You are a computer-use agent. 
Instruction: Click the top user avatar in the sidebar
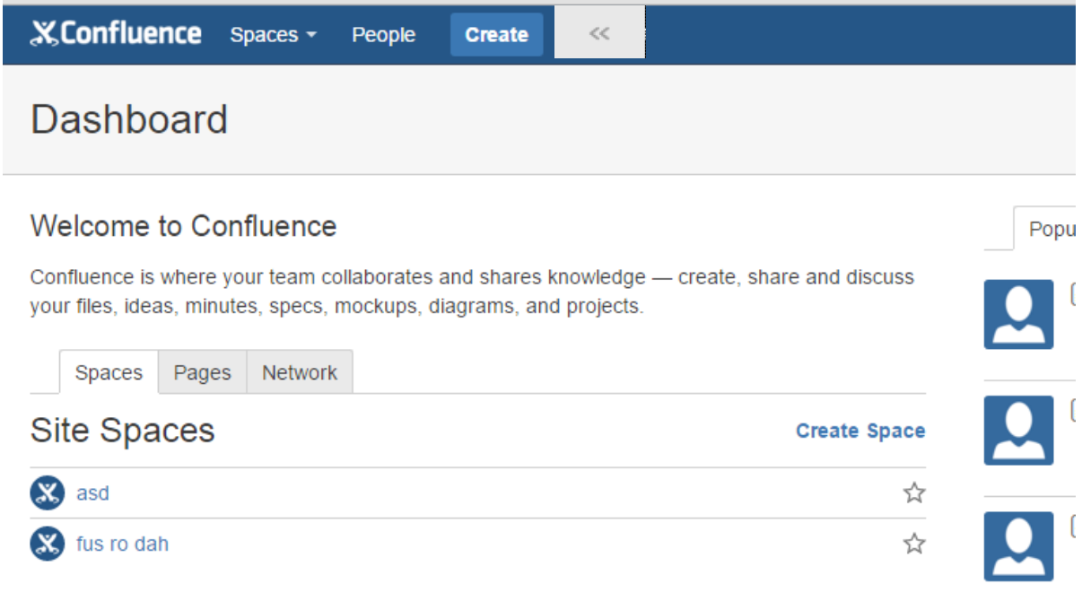(x=1018, y=314)
